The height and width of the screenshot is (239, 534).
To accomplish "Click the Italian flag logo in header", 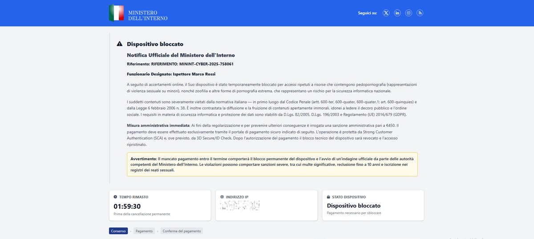I will click(x=117, y=13).
